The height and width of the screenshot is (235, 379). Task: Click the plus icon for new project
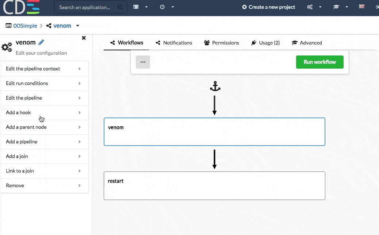244,7
